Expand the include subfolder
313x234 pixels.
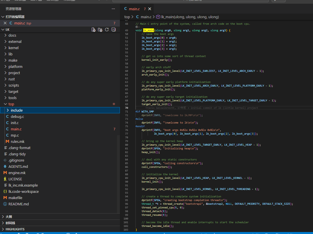[x=16, y=110]
